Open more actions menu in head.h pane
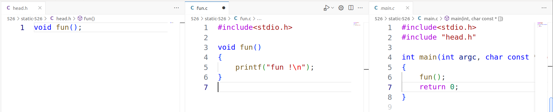This screenshot has height=112, width=553. tap(176, 8)
